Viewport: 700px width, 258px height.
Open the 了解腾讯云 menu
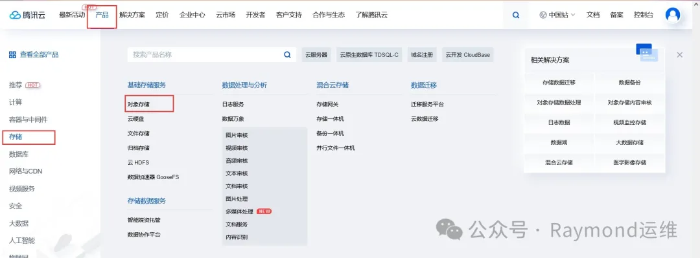pos(371,15)
